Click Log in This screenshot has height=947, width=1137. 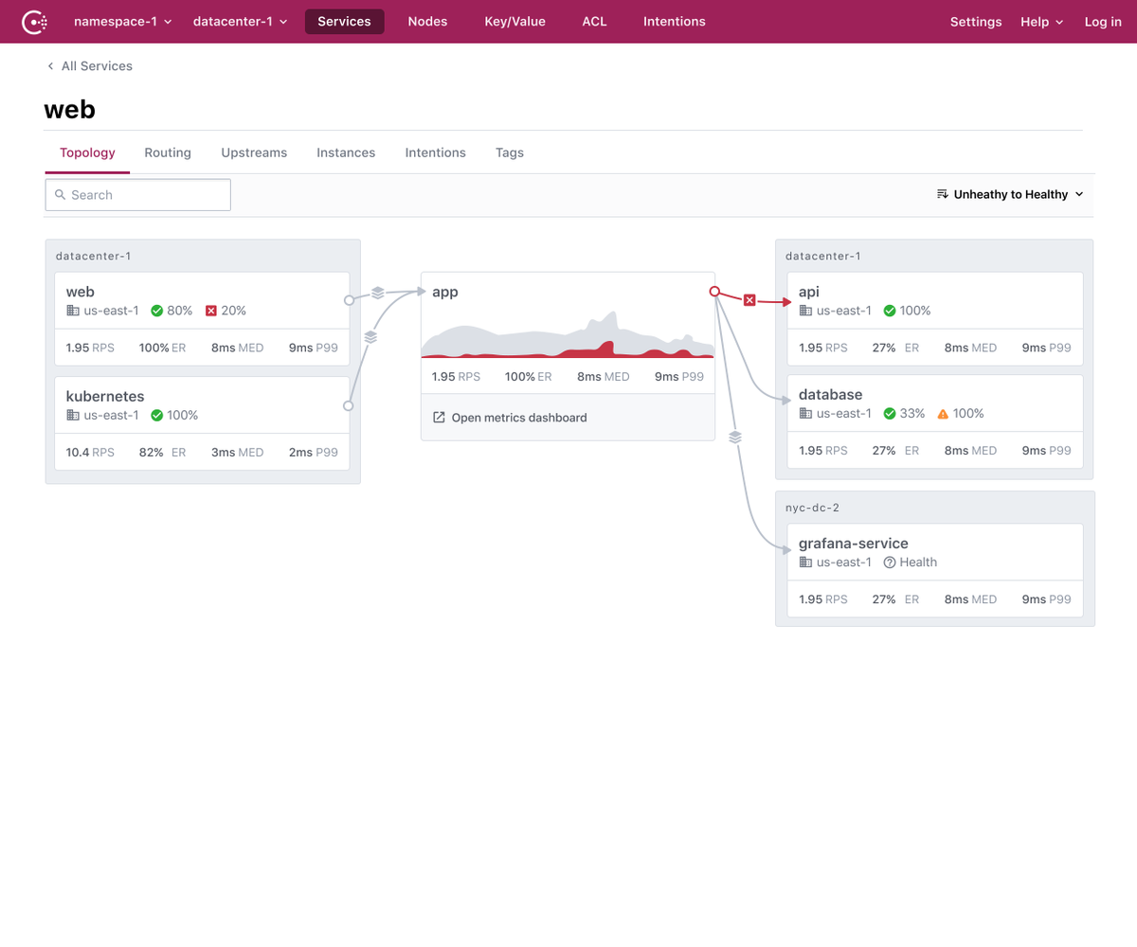tap(1103, 22)
